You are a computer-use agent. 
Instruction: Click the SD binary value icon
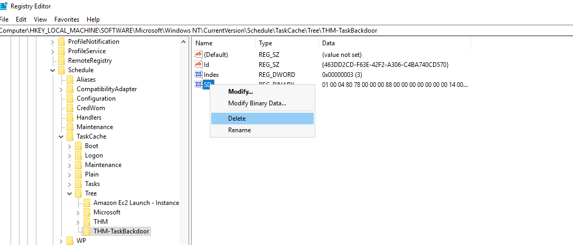point(199,85)
